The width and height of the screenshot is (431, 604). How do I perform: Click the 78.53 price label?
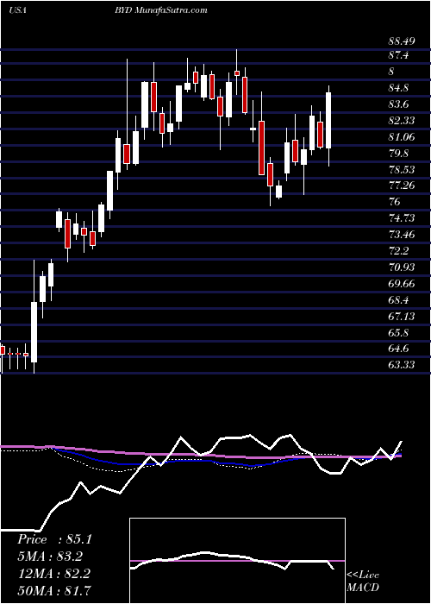pyautogui.click(x=402, y=169)
